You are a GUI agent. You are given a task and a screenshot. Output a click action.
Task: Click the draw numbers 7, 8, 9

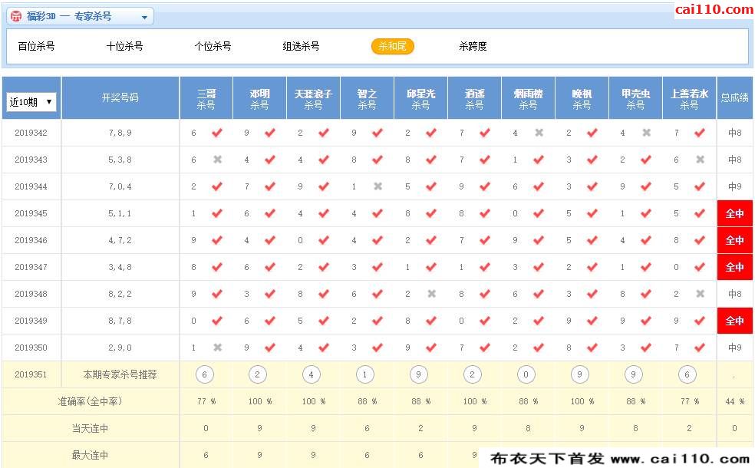pyautogui.click(x=120, y=133)
